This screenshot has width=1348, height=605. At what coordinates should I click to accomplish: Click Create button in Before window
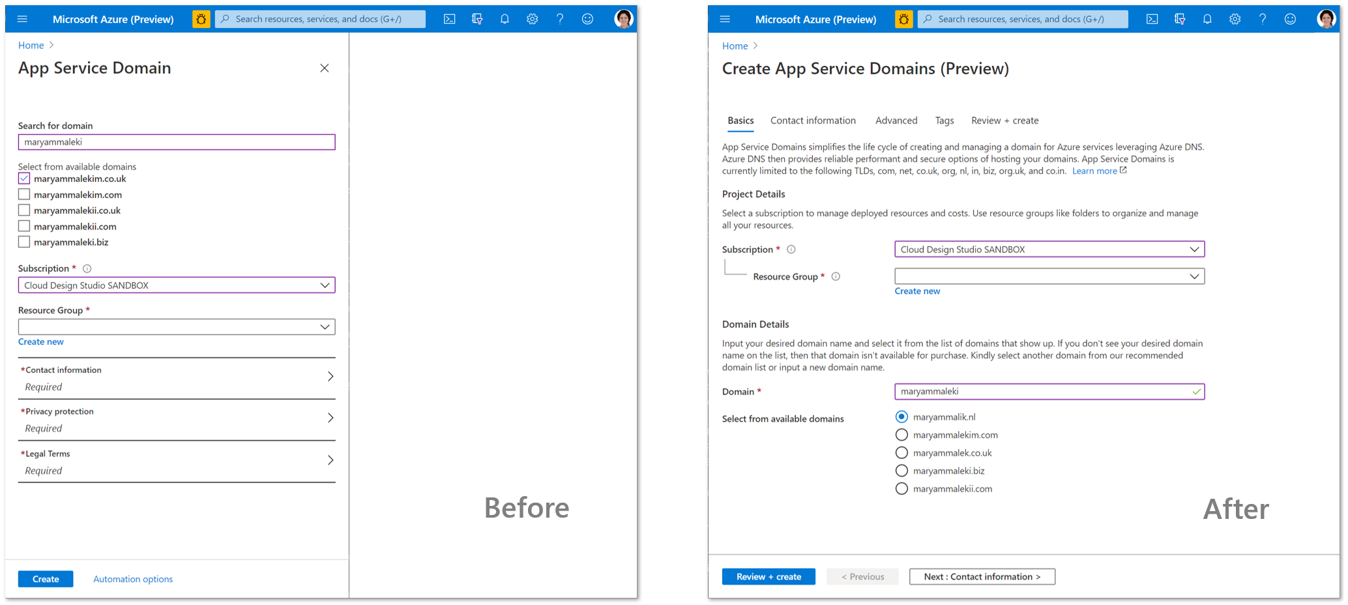(x=46, y=579)
